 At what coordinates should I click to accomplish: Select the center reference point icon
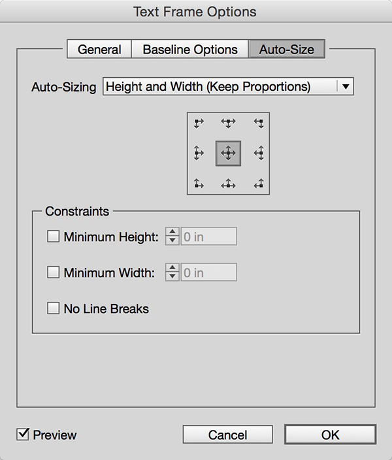point(228,154)
